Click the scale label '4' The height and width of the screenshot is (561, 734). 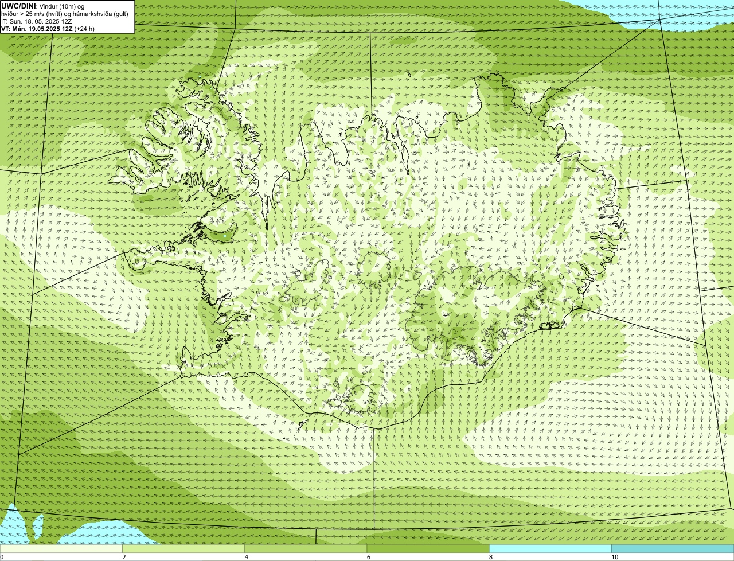(x=247, y=557)
